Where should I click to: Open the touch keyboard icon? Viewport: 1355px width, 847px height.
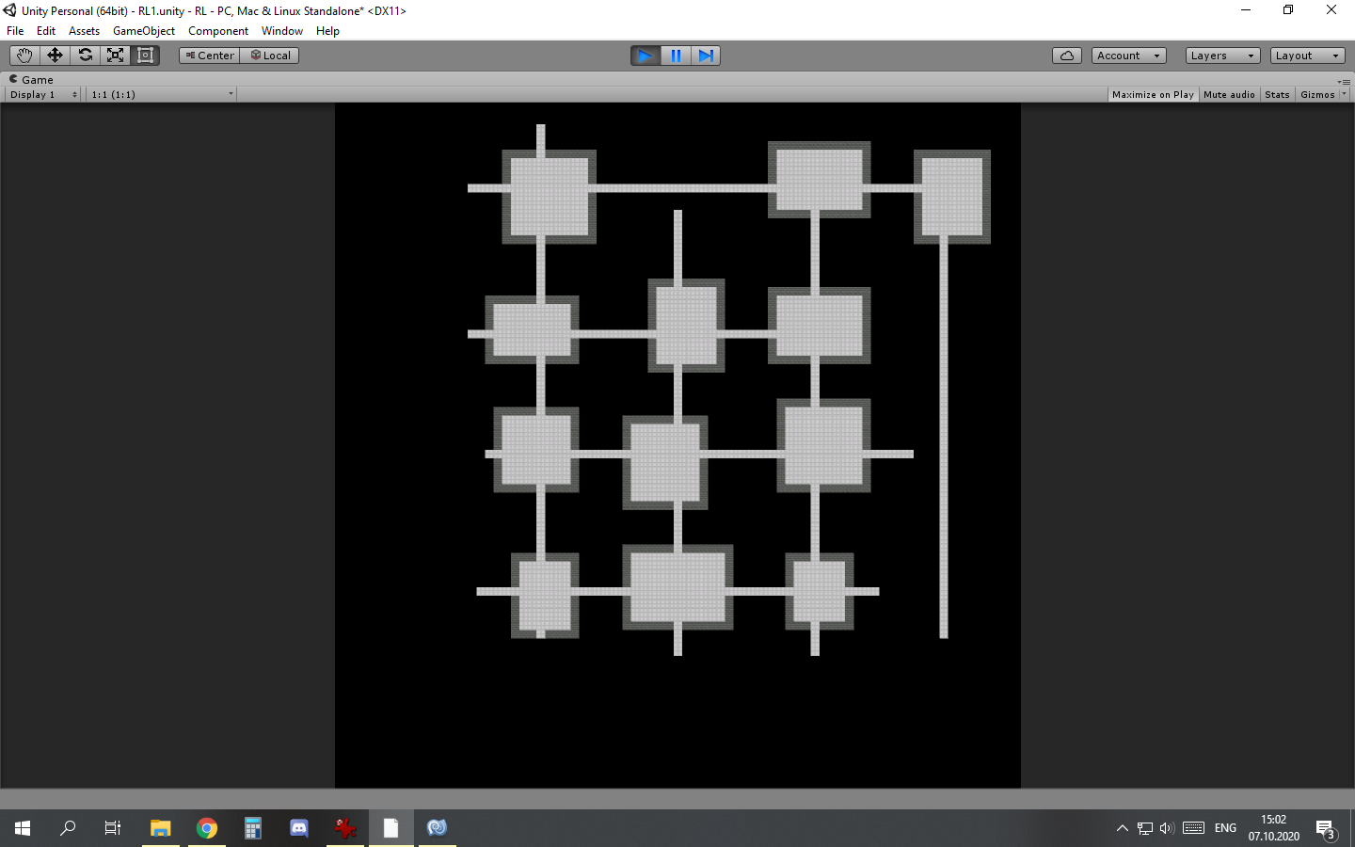pyautogui.click(x=1193, y=828)
